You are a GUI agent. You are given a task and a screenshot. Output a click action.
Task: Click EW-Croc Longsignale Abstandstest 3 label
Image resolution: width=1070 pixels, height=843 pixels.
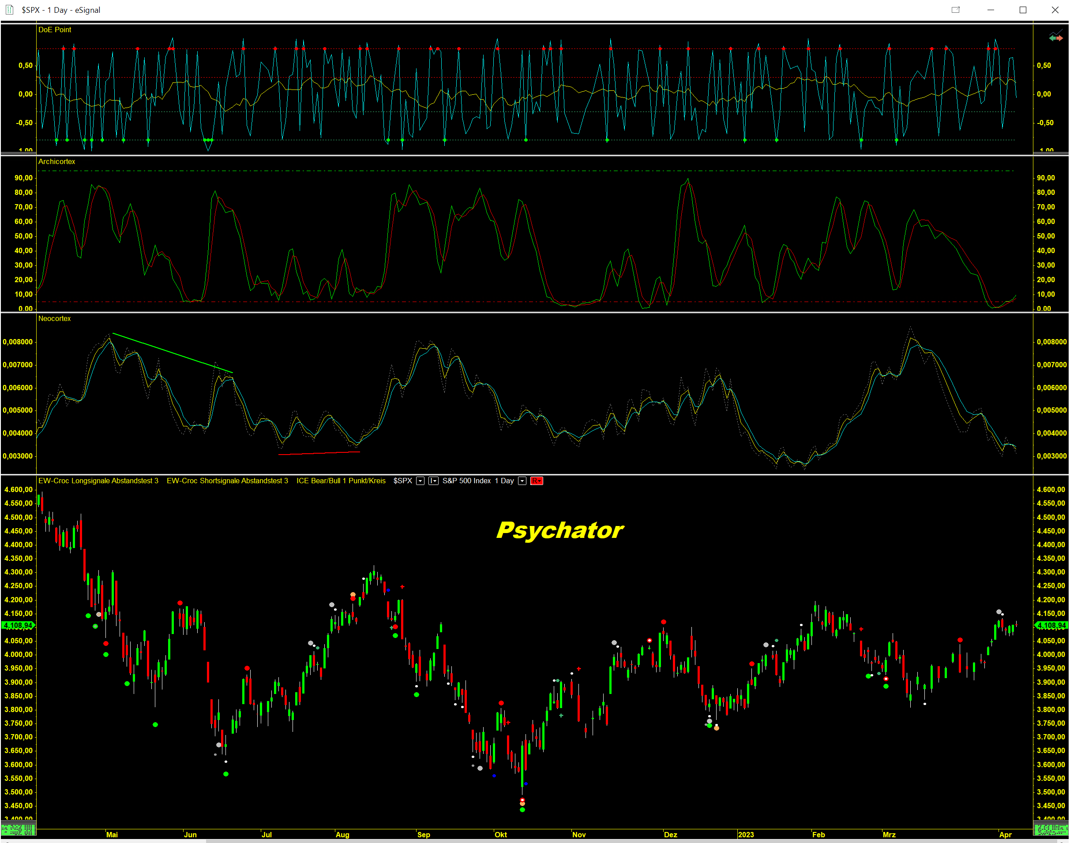point(98,481)
